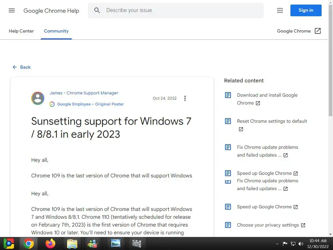
Task: Open the picture viewer taskbar icon
Action: pos(116,243)
